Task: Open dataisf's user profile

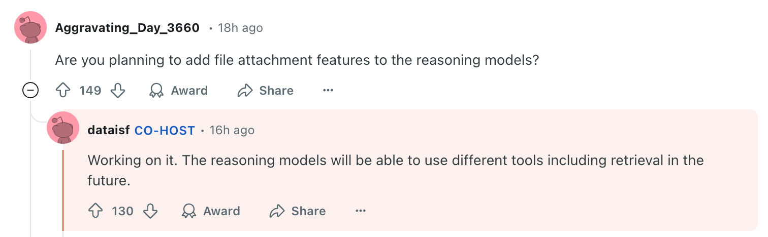Action: point(109,130)
